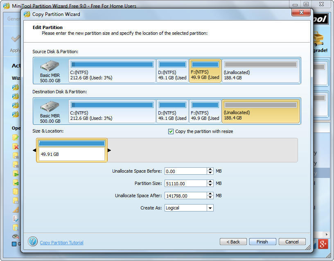
Task: Click the Back button
Action: click(x=233, y=242)
